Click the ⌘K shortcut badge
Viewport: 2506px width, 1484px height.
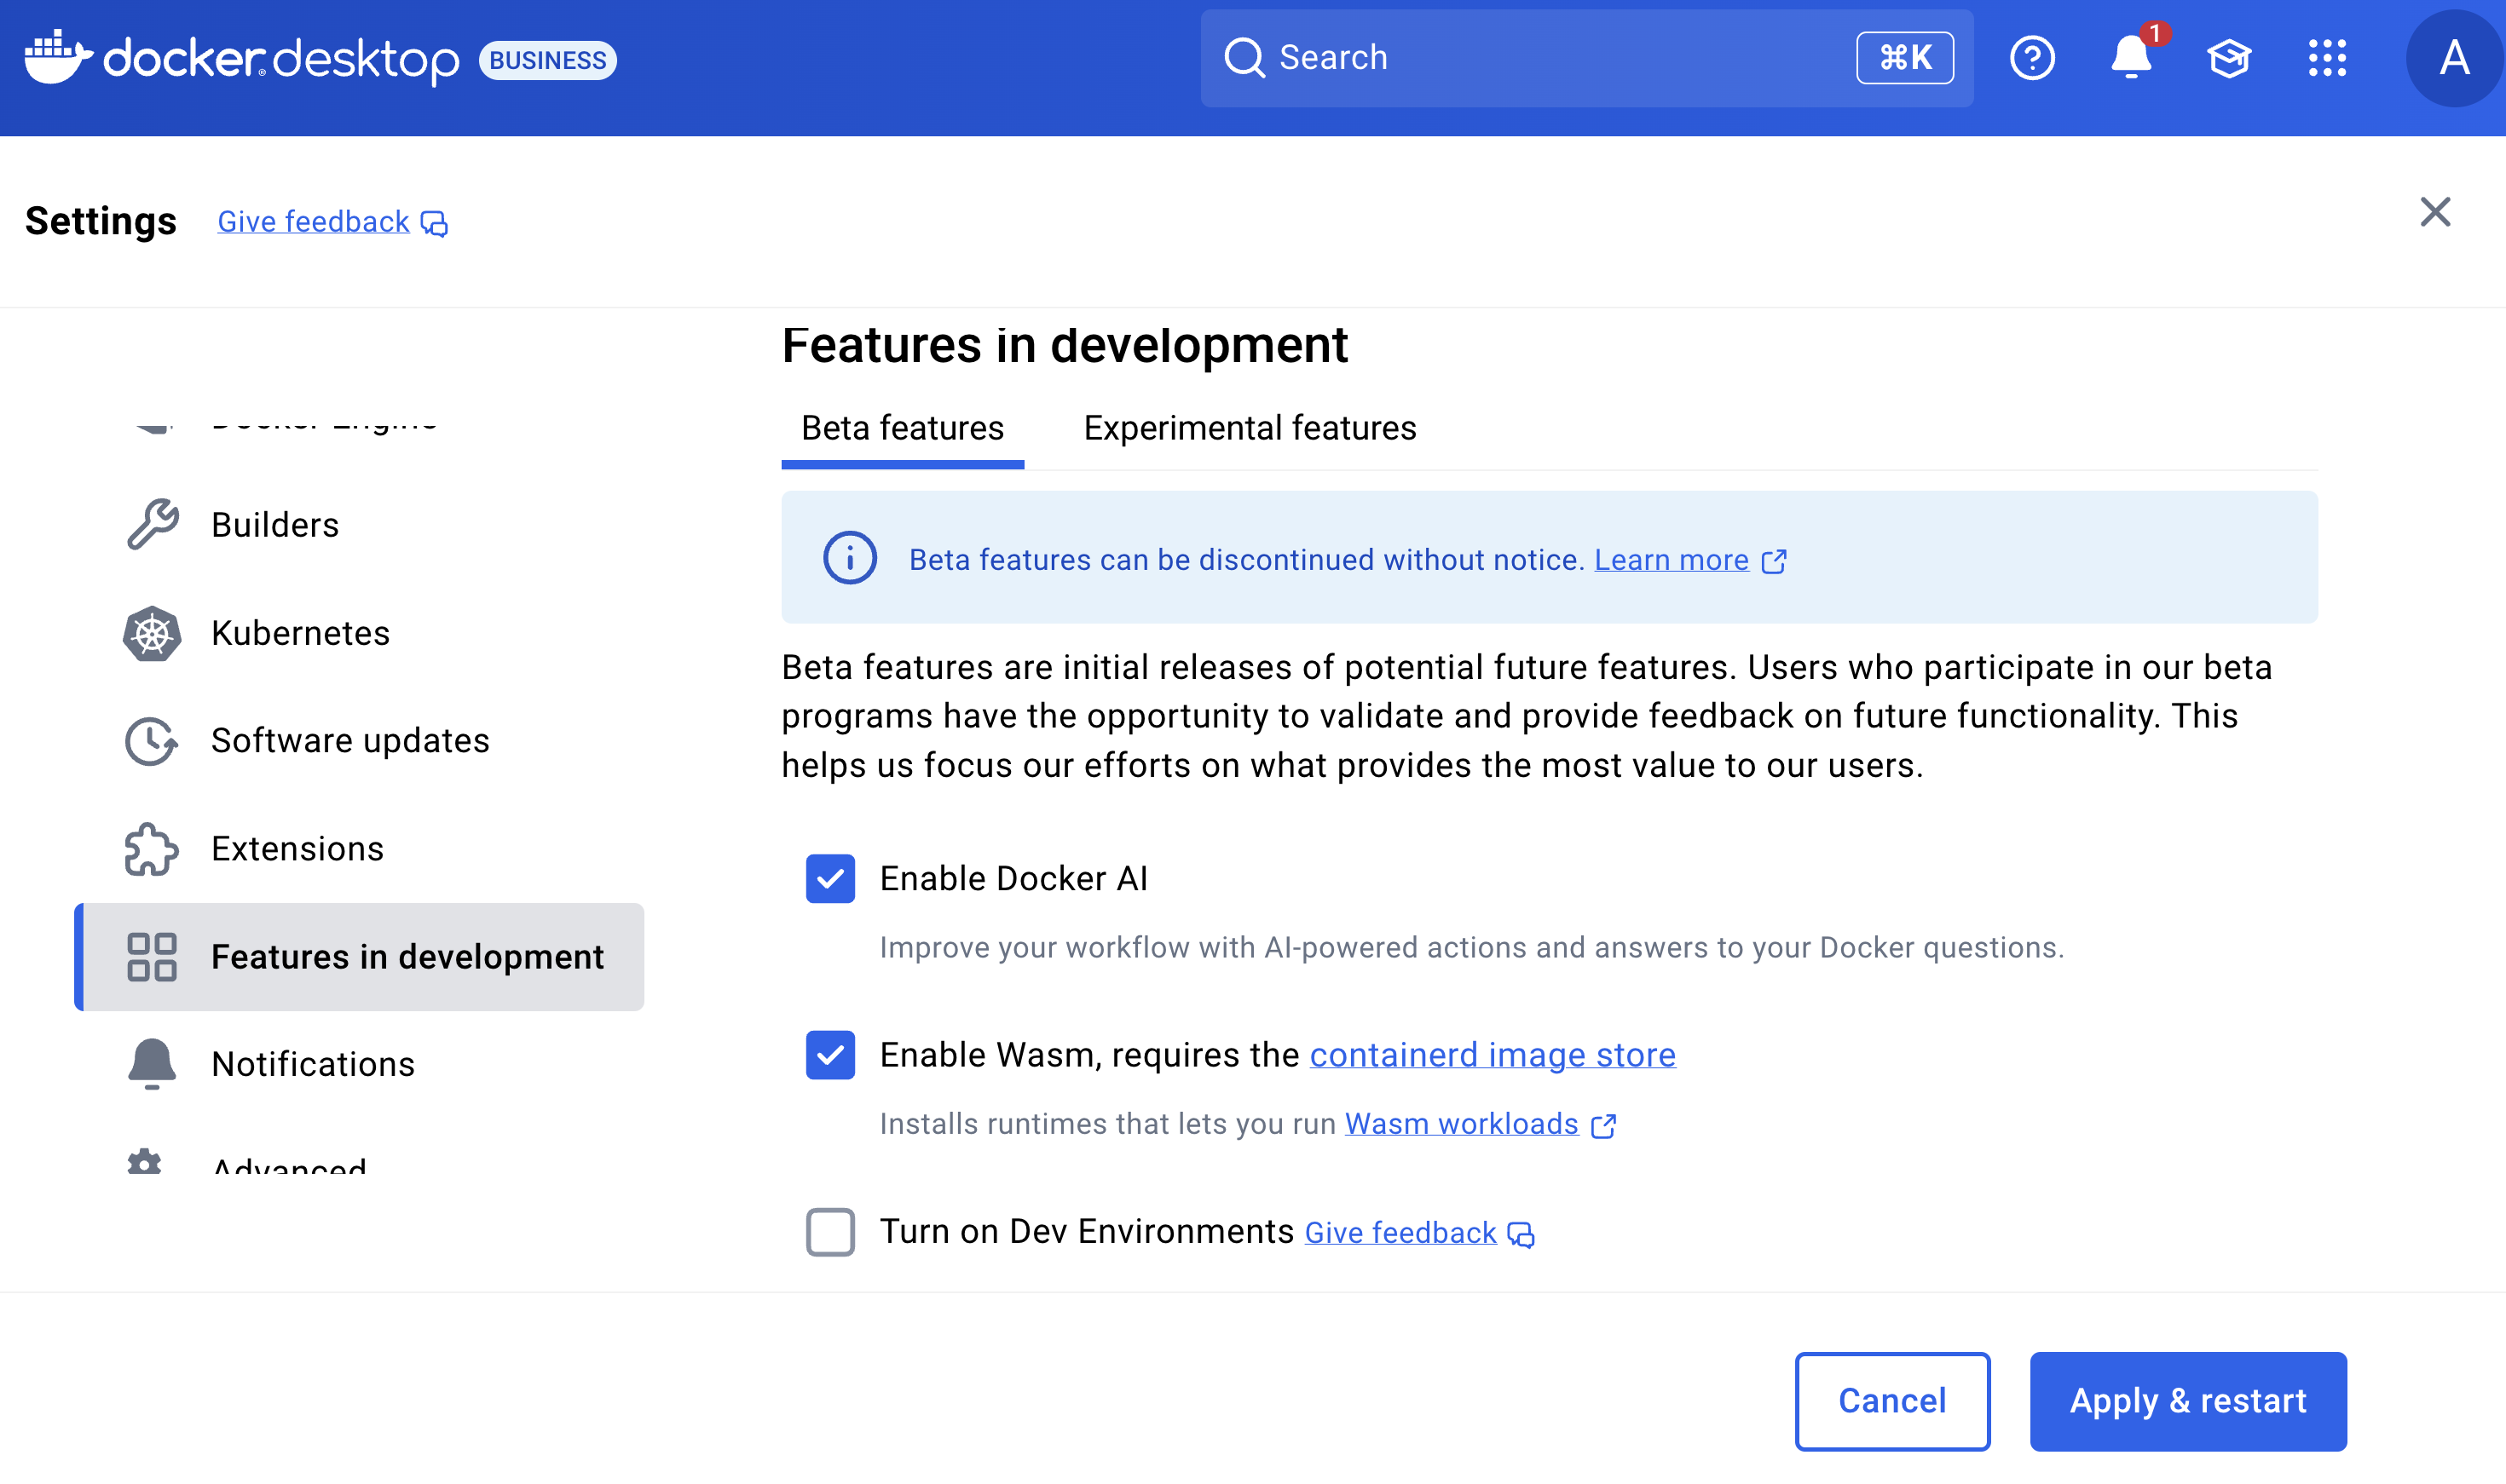(1905, 58)
